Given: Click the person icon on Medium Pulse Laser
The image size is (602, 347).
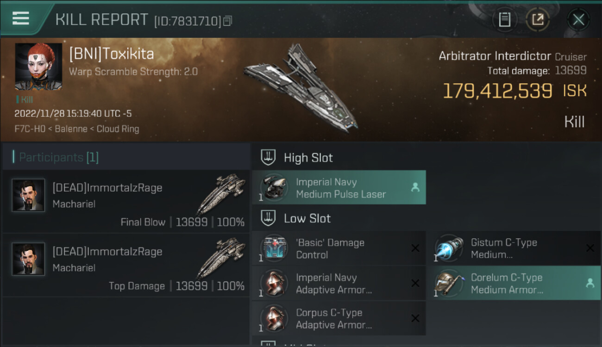Looking at the screenshot, I should coord(415,187).
